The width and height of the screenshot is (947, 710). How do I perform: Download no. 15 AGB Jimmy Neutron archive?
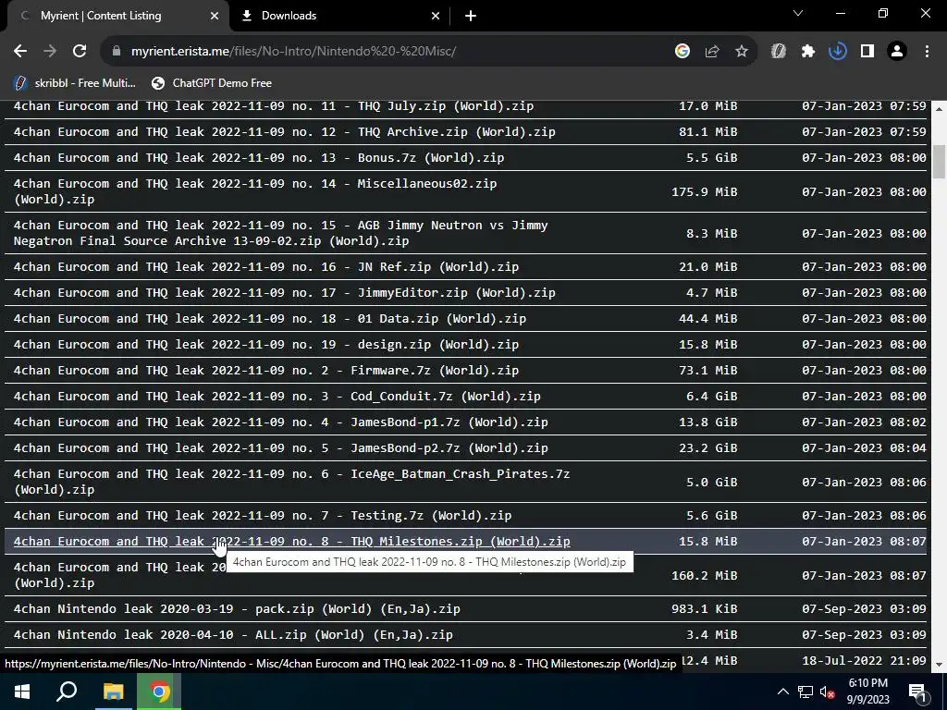pos(280,233)
